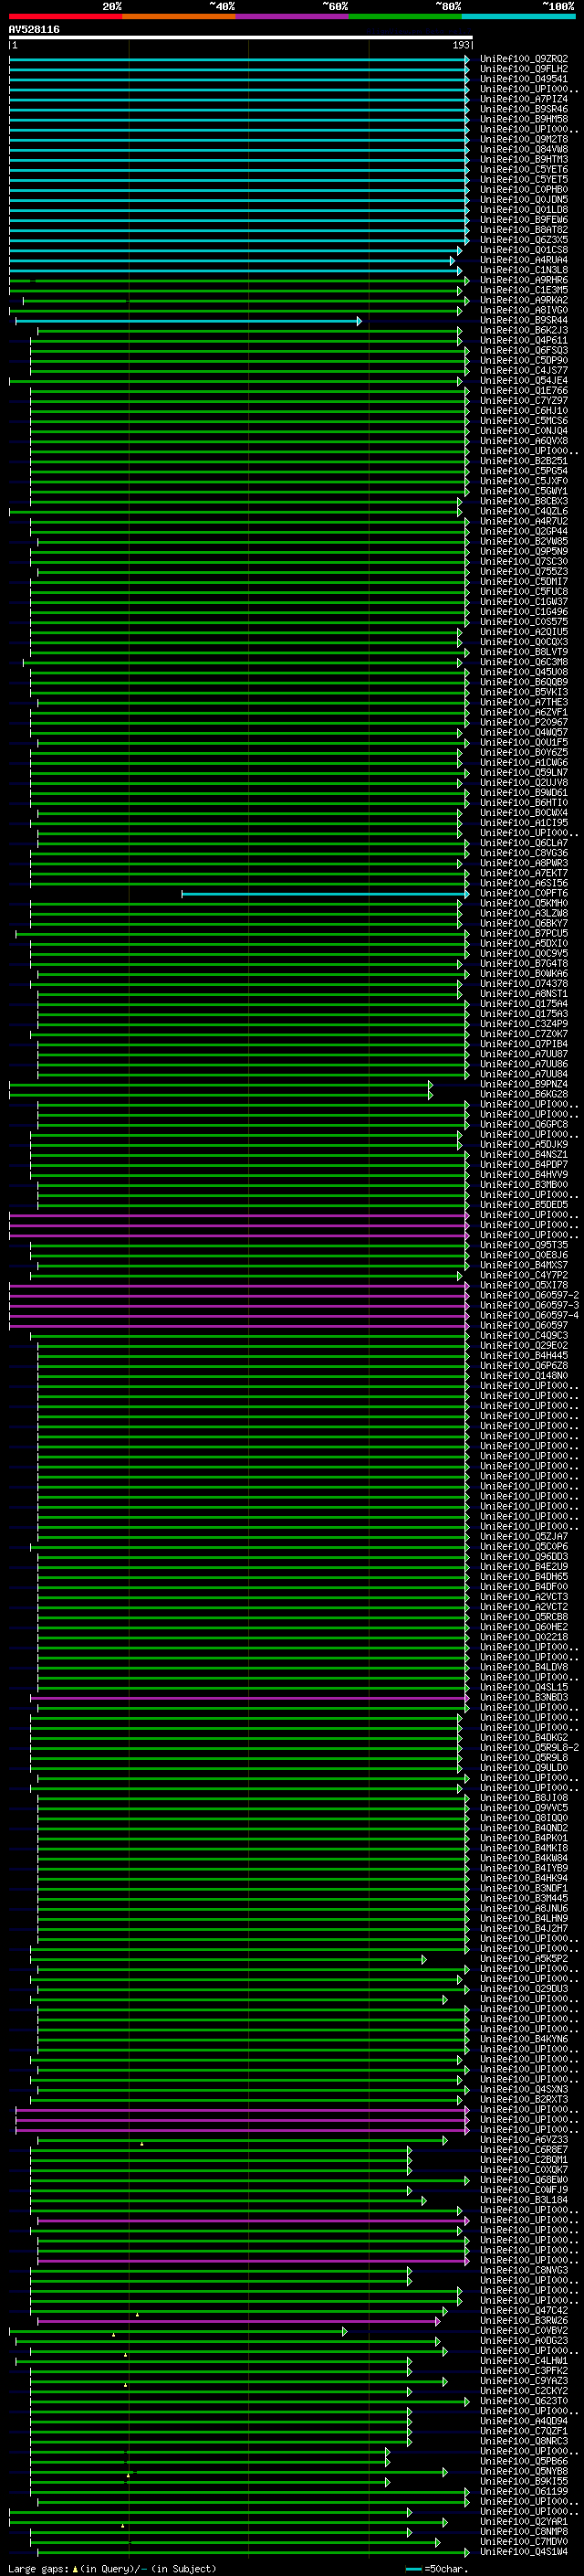Screen dimensions: 584x2576
Task: Click the orange ~40% identity legend segment
Action: [179, 16]
